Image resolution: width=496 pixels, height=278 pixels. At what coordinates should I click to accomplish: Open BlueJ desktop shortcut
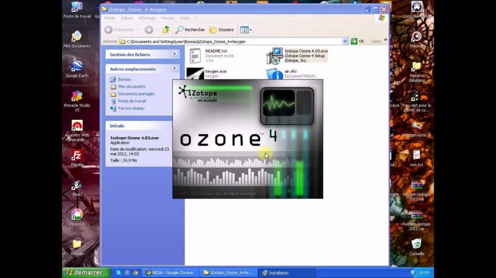(77, 188)
